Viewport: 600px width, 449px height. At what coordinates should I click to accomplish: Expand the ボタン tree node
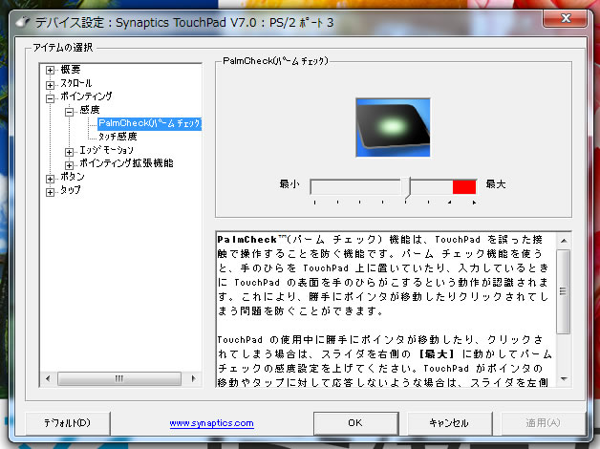pos(50,179)
